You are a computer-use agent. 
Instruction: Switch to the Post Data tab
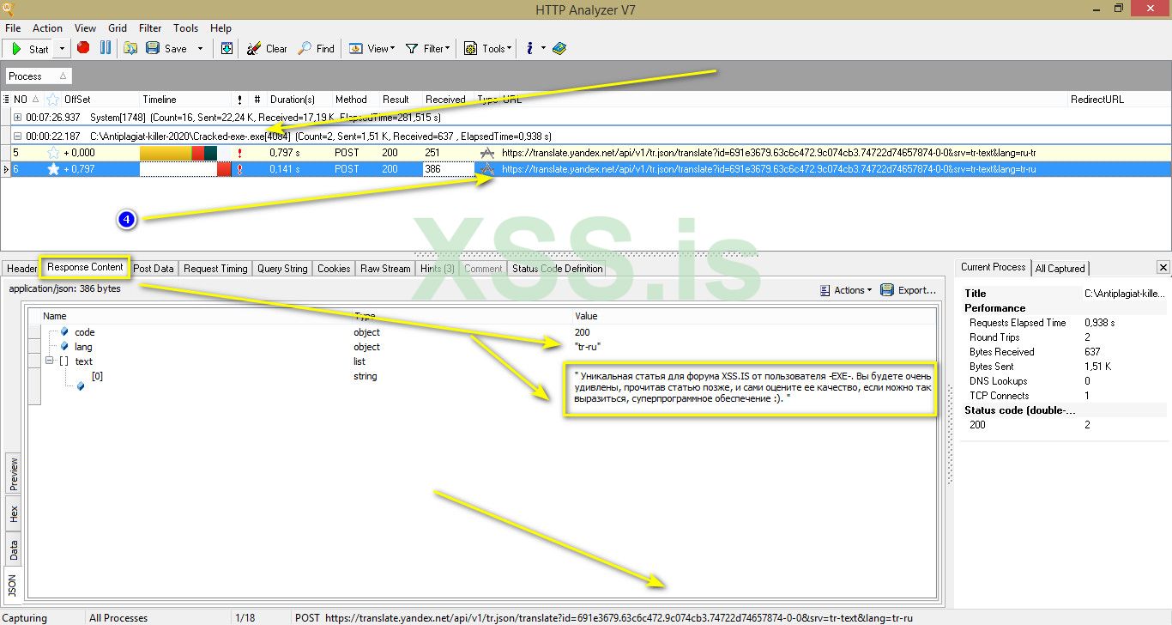(154, 269)
